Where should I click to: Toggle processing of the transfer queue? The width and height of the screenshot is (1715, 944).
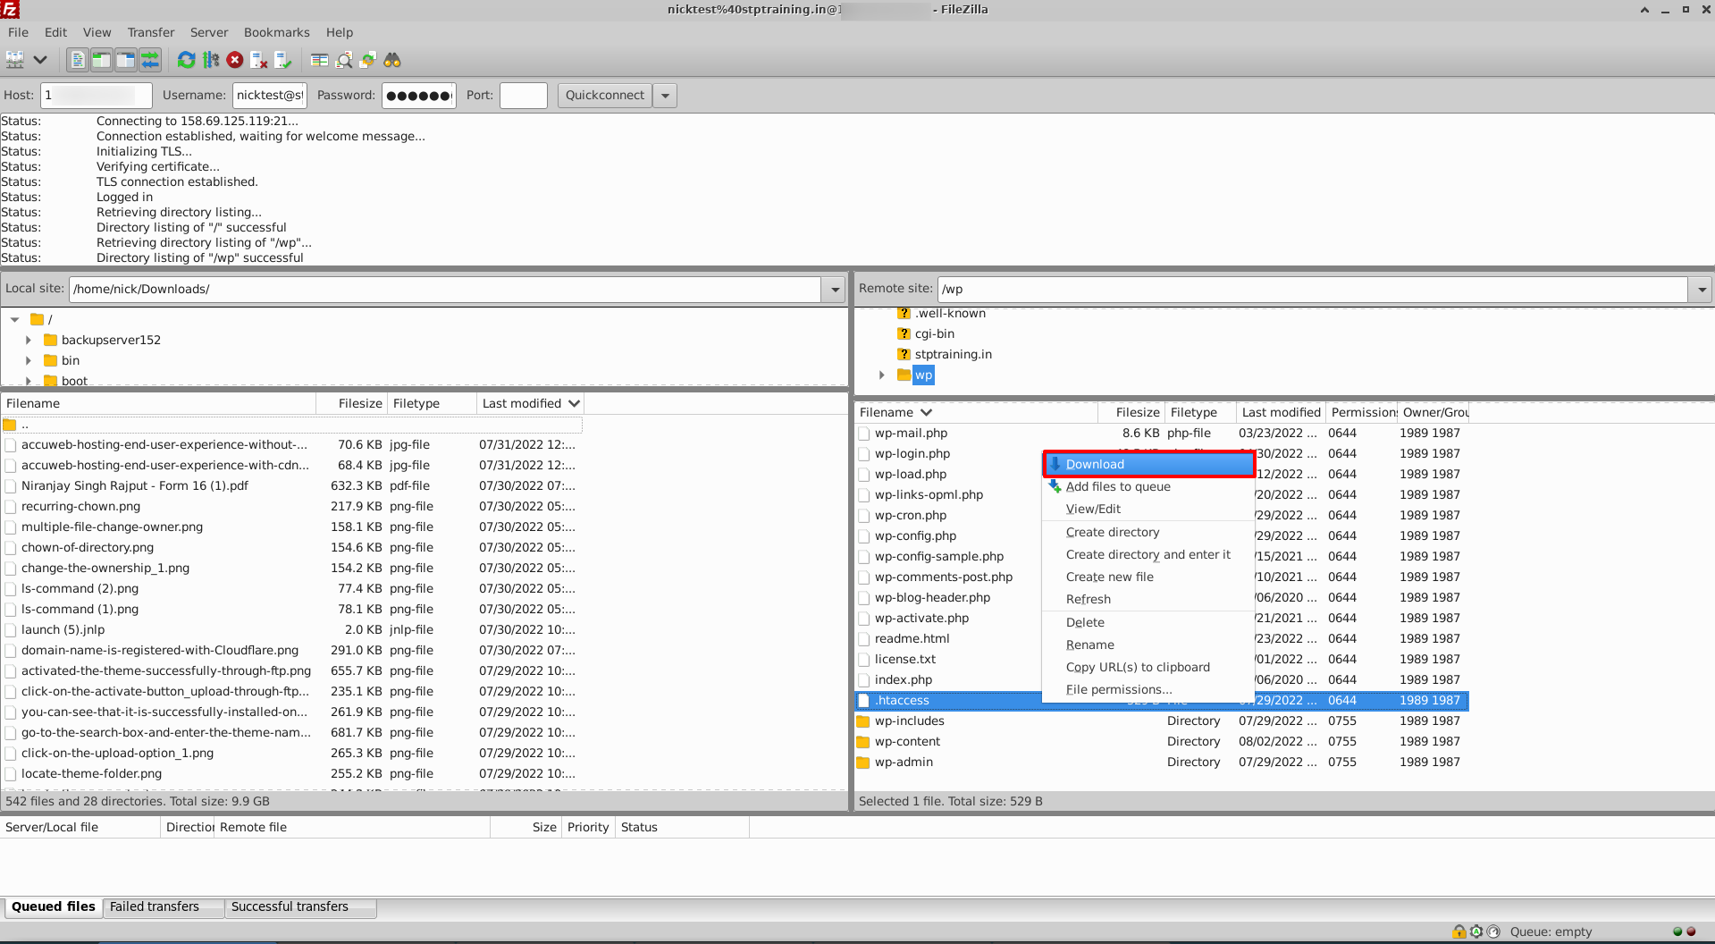[211, 60]
